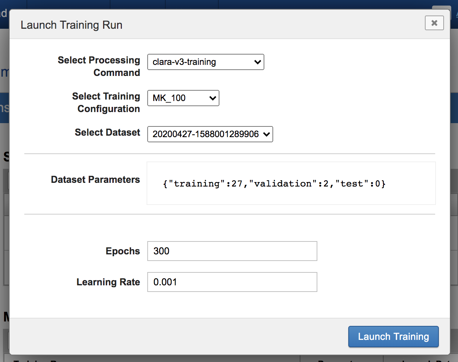The image size is (458, 362).
Task: Click the Select Dataset label
Action: 107,132
